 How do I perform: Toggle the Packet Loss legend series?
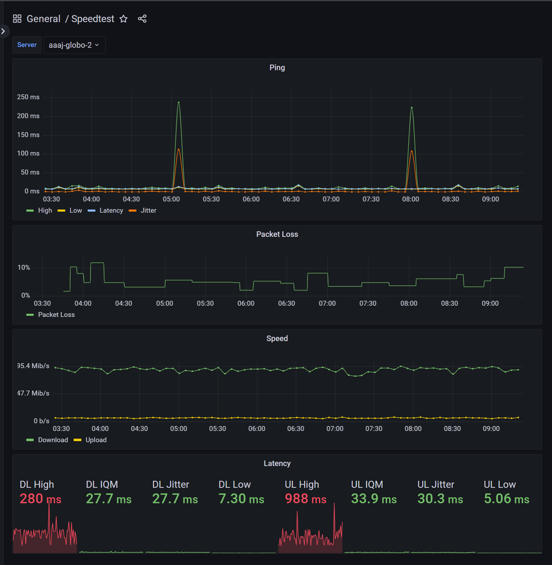[56, 315]
